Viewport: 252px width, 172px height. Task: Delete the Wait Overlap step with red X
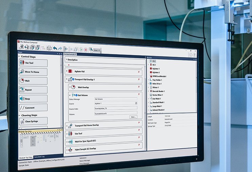point(139,87)
